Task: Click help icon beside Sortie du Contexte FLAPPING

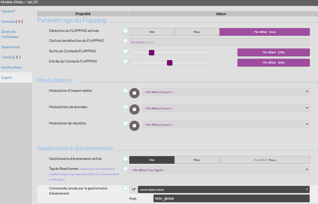Action: pyautogui.click(x=125, y=51)
